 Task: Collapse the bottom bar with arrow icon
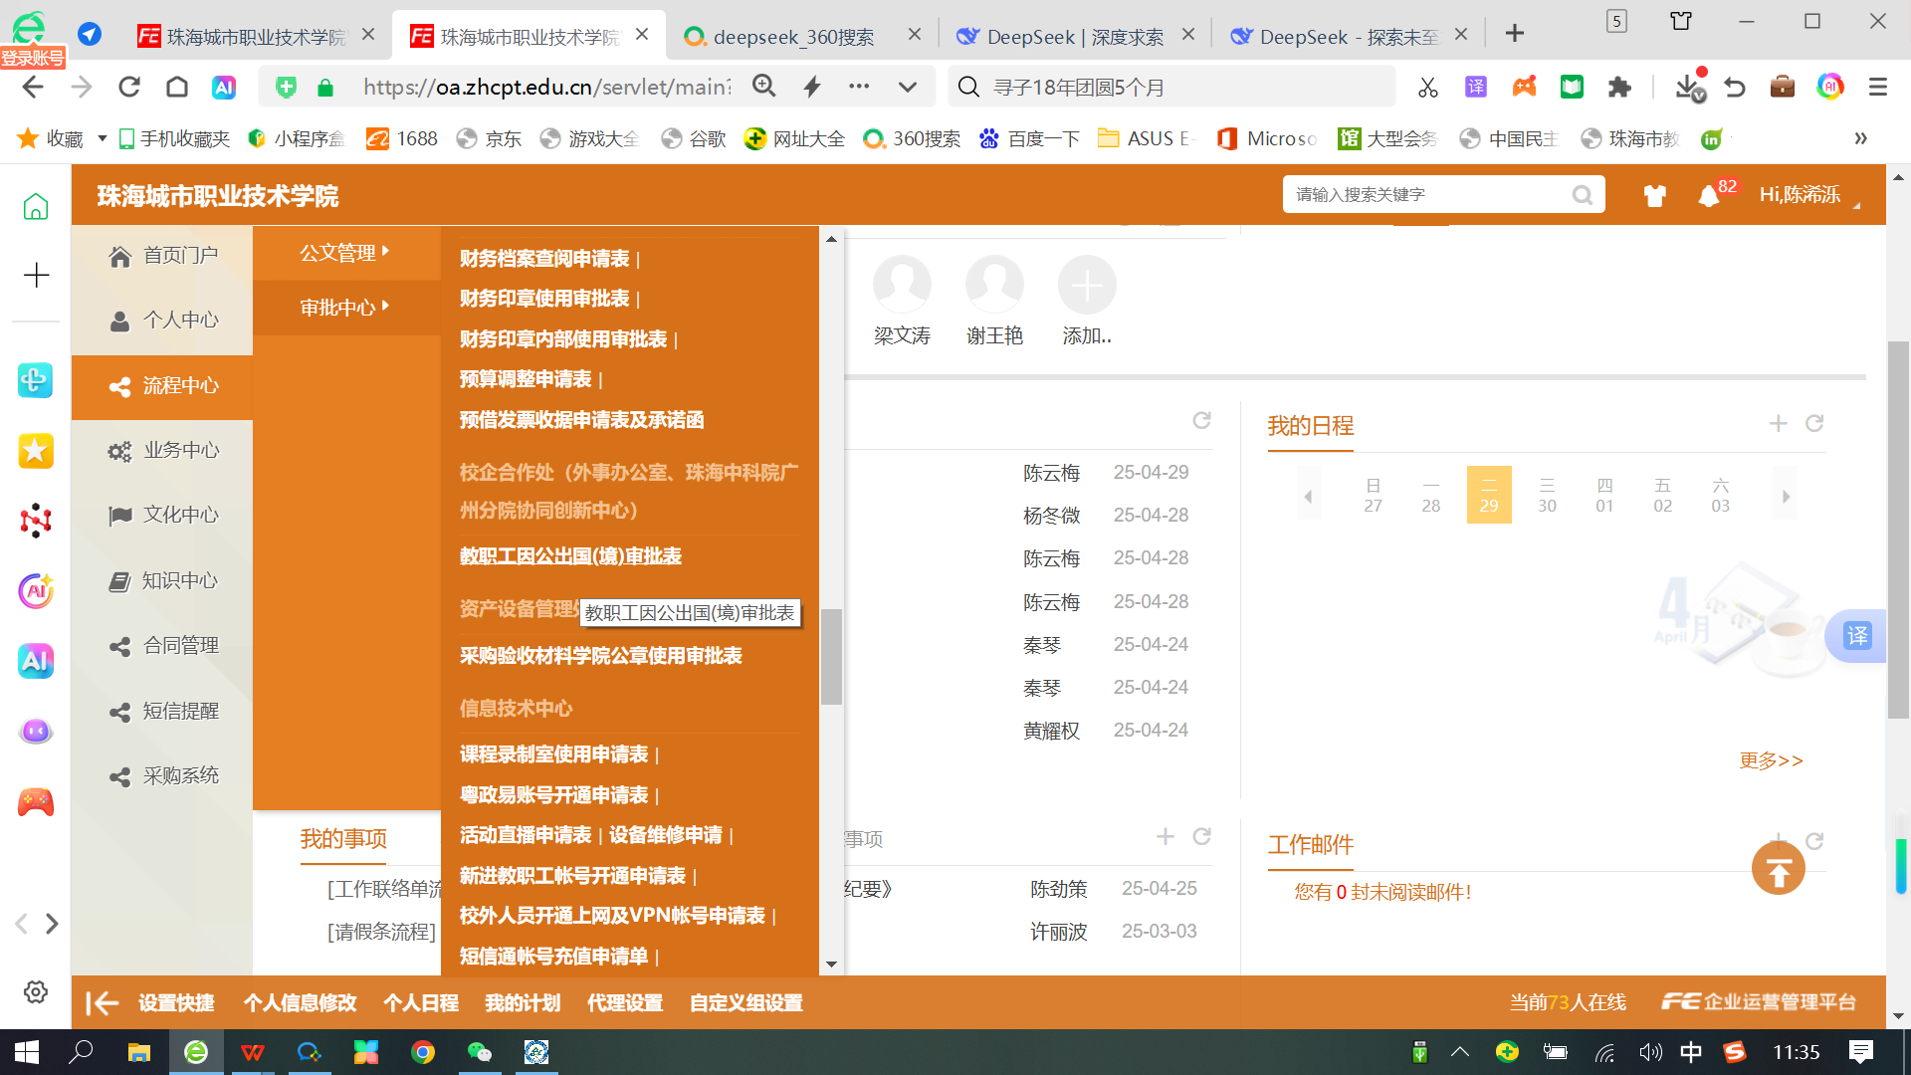tap(102, 1003)
